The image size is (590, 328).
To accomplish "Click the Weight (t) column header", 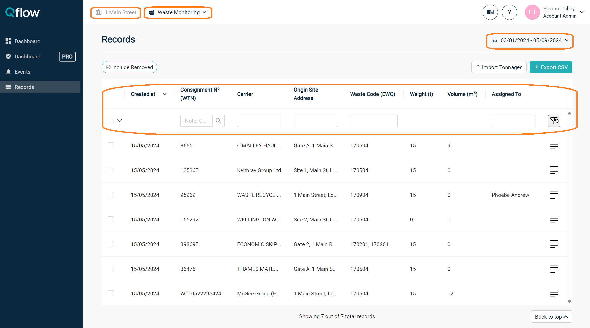I will [x=422, y=94].
